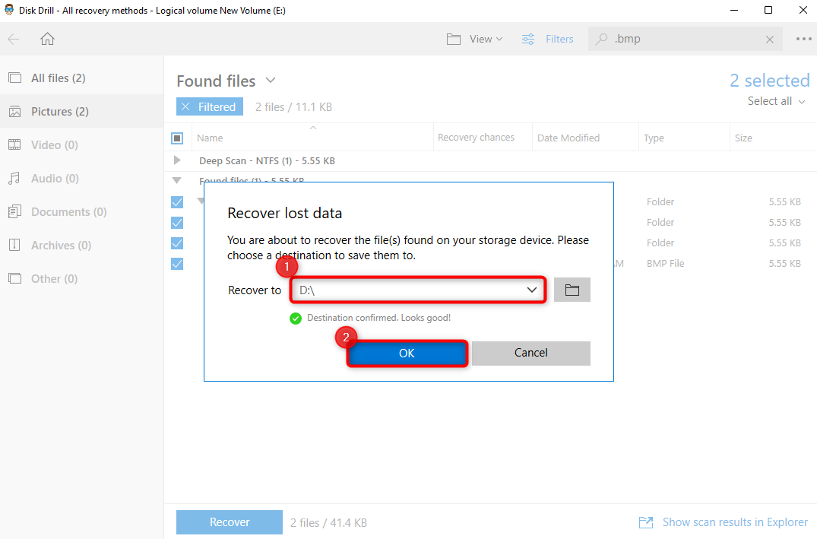Show Audio category
This screenshot has height=539, width=817.
[82, 179]
